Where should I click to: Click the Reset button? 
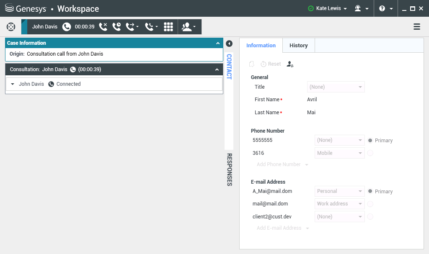point(271,64)
